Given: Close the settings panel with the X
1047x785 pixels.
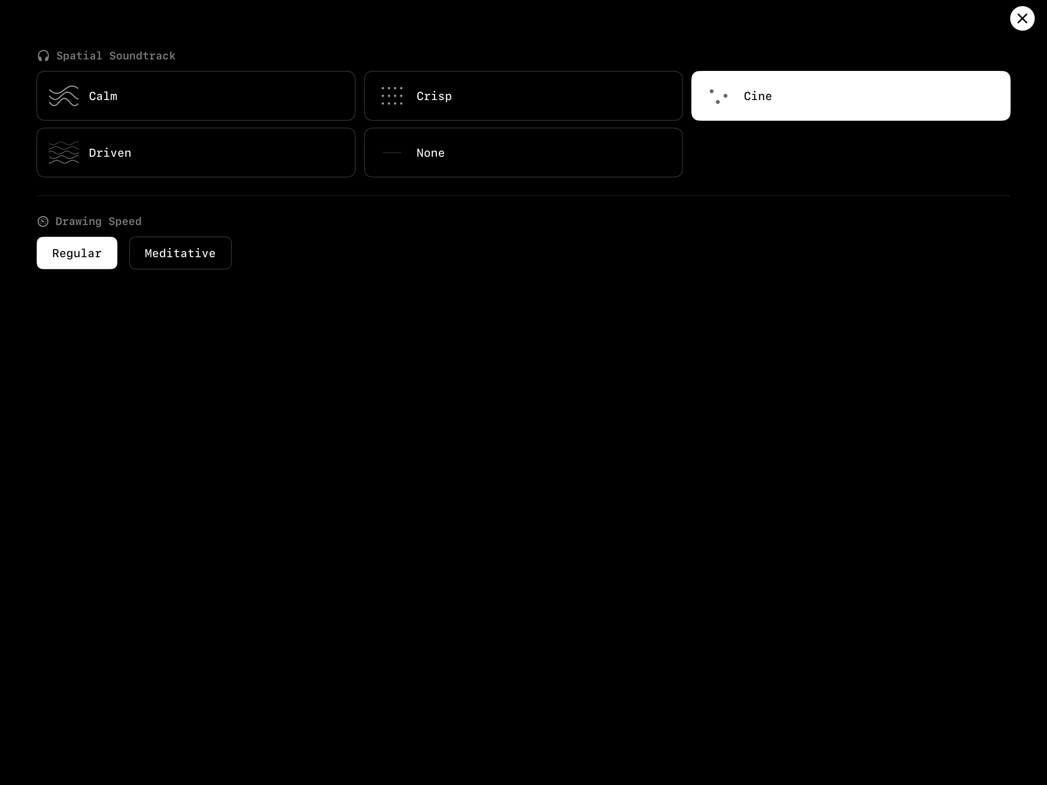Looking at the screenshot, I should point(1022,18).
